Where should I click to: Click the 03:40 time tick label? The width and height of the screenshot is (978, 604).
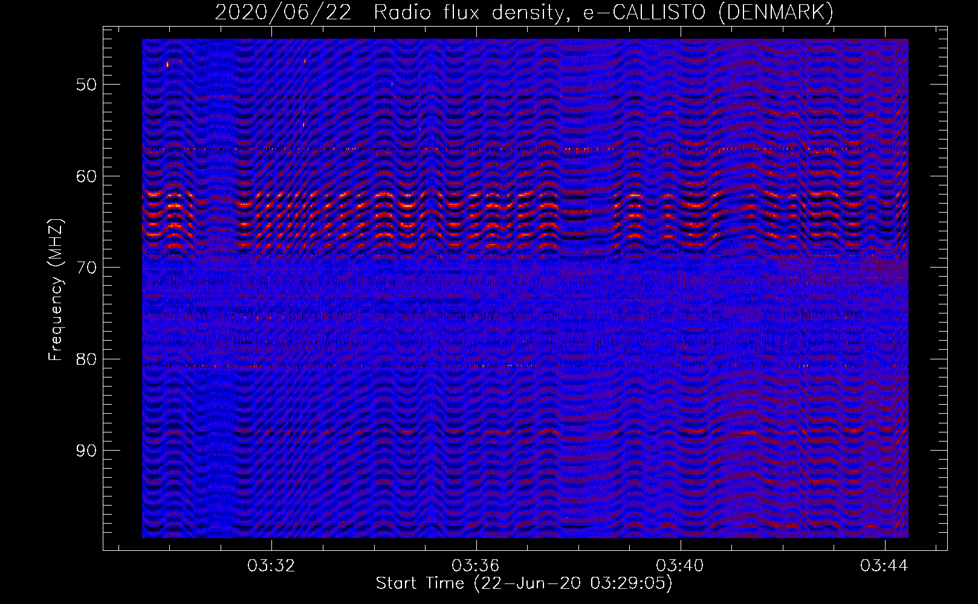tap(680, 566)
